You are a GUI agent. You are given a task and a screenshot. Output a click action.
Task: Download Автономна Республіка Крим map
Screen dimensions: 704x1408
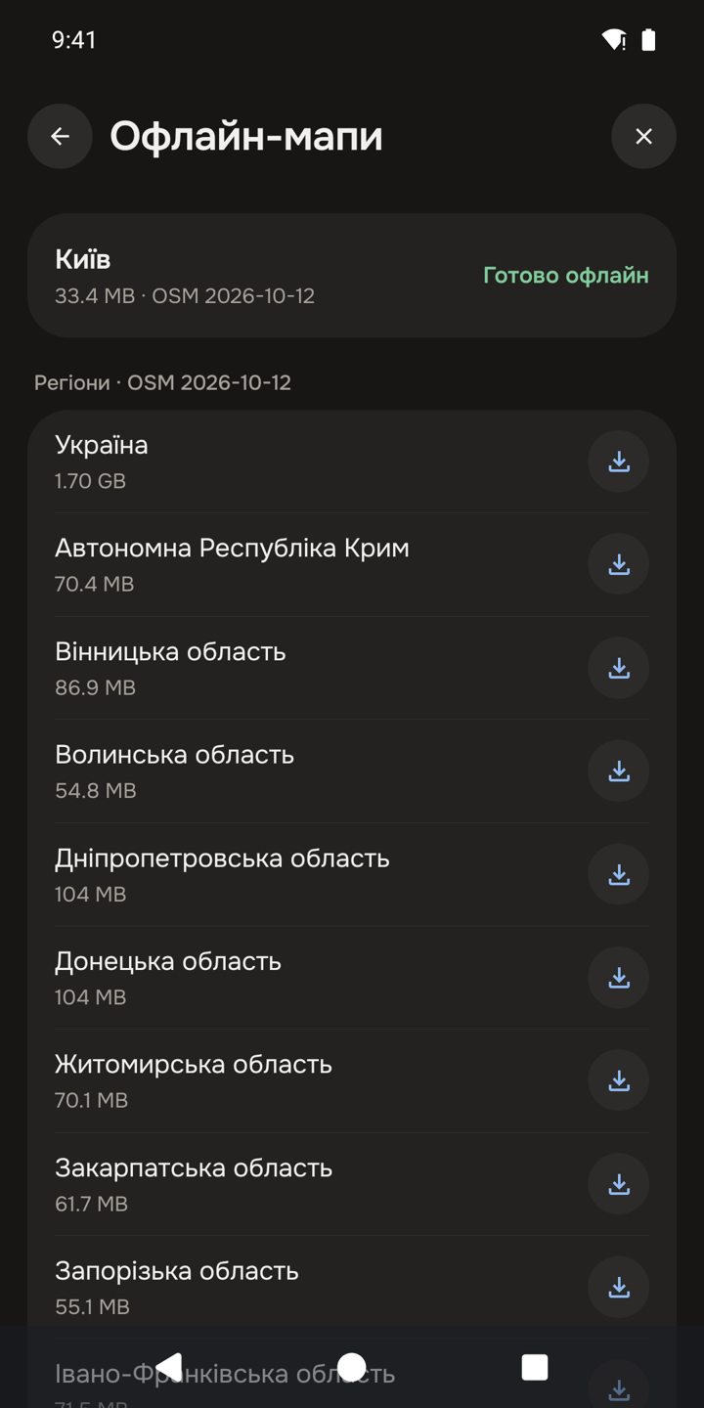619,564
